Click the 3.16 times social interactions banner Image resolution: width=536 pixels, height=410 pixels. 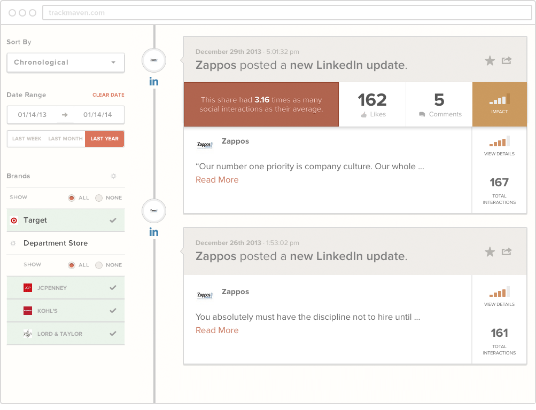point(261,105)
